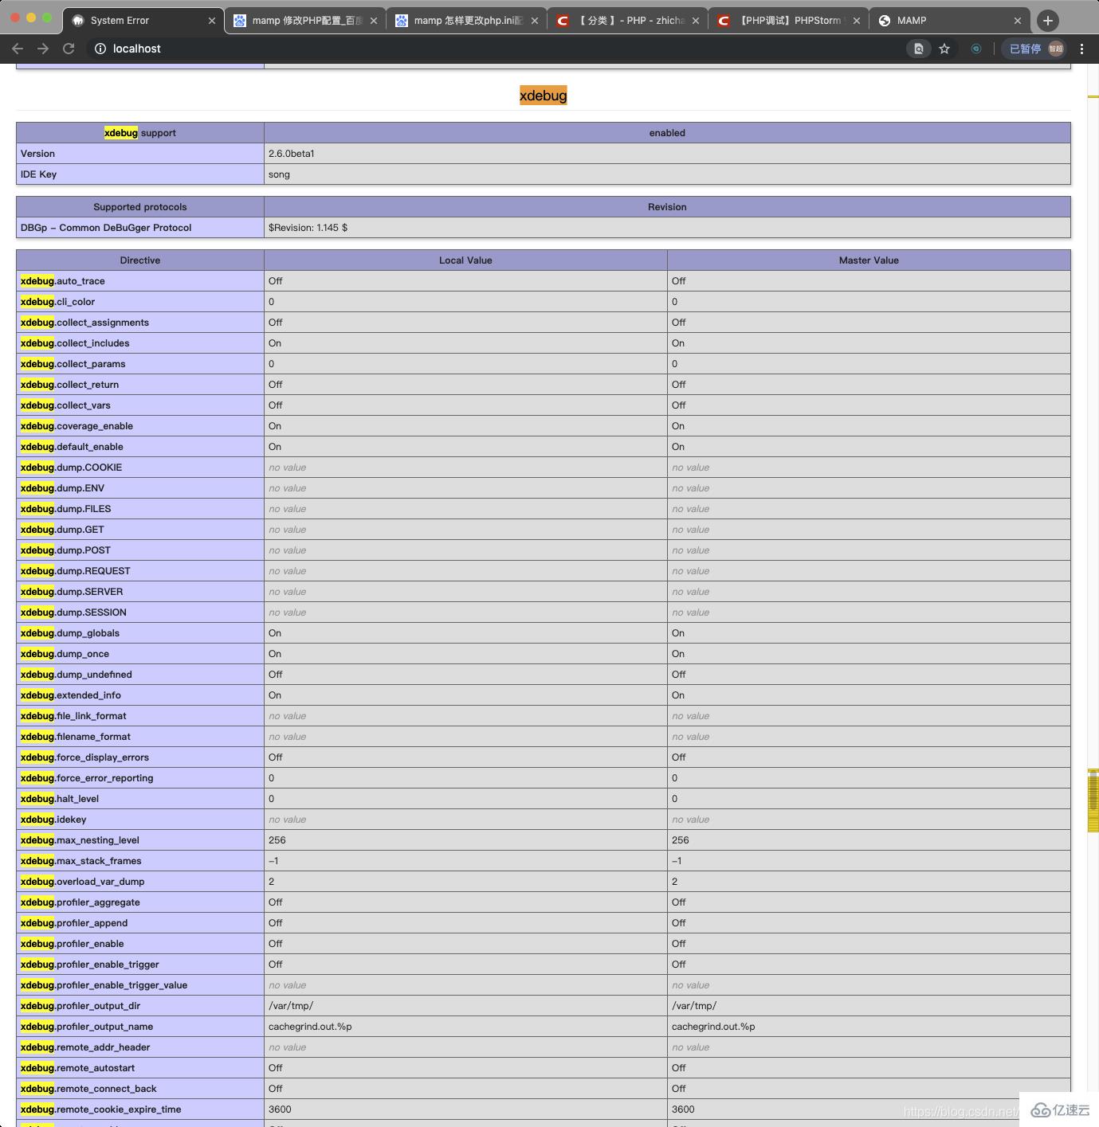Click the round extension icon in toolbar

pos(976,49)
